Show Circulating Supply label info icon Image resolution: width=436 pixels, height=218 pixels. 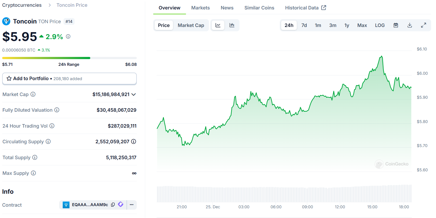(x=48, y=141)
